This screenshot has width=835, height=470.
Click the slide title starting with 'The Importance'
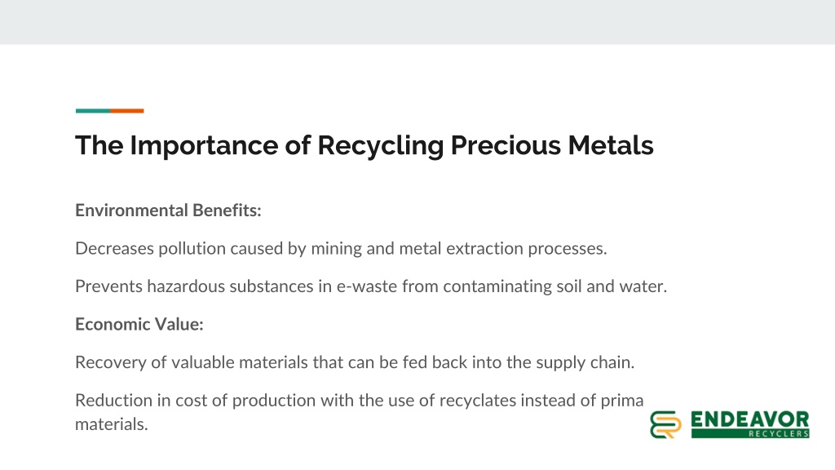coord(364,145)
